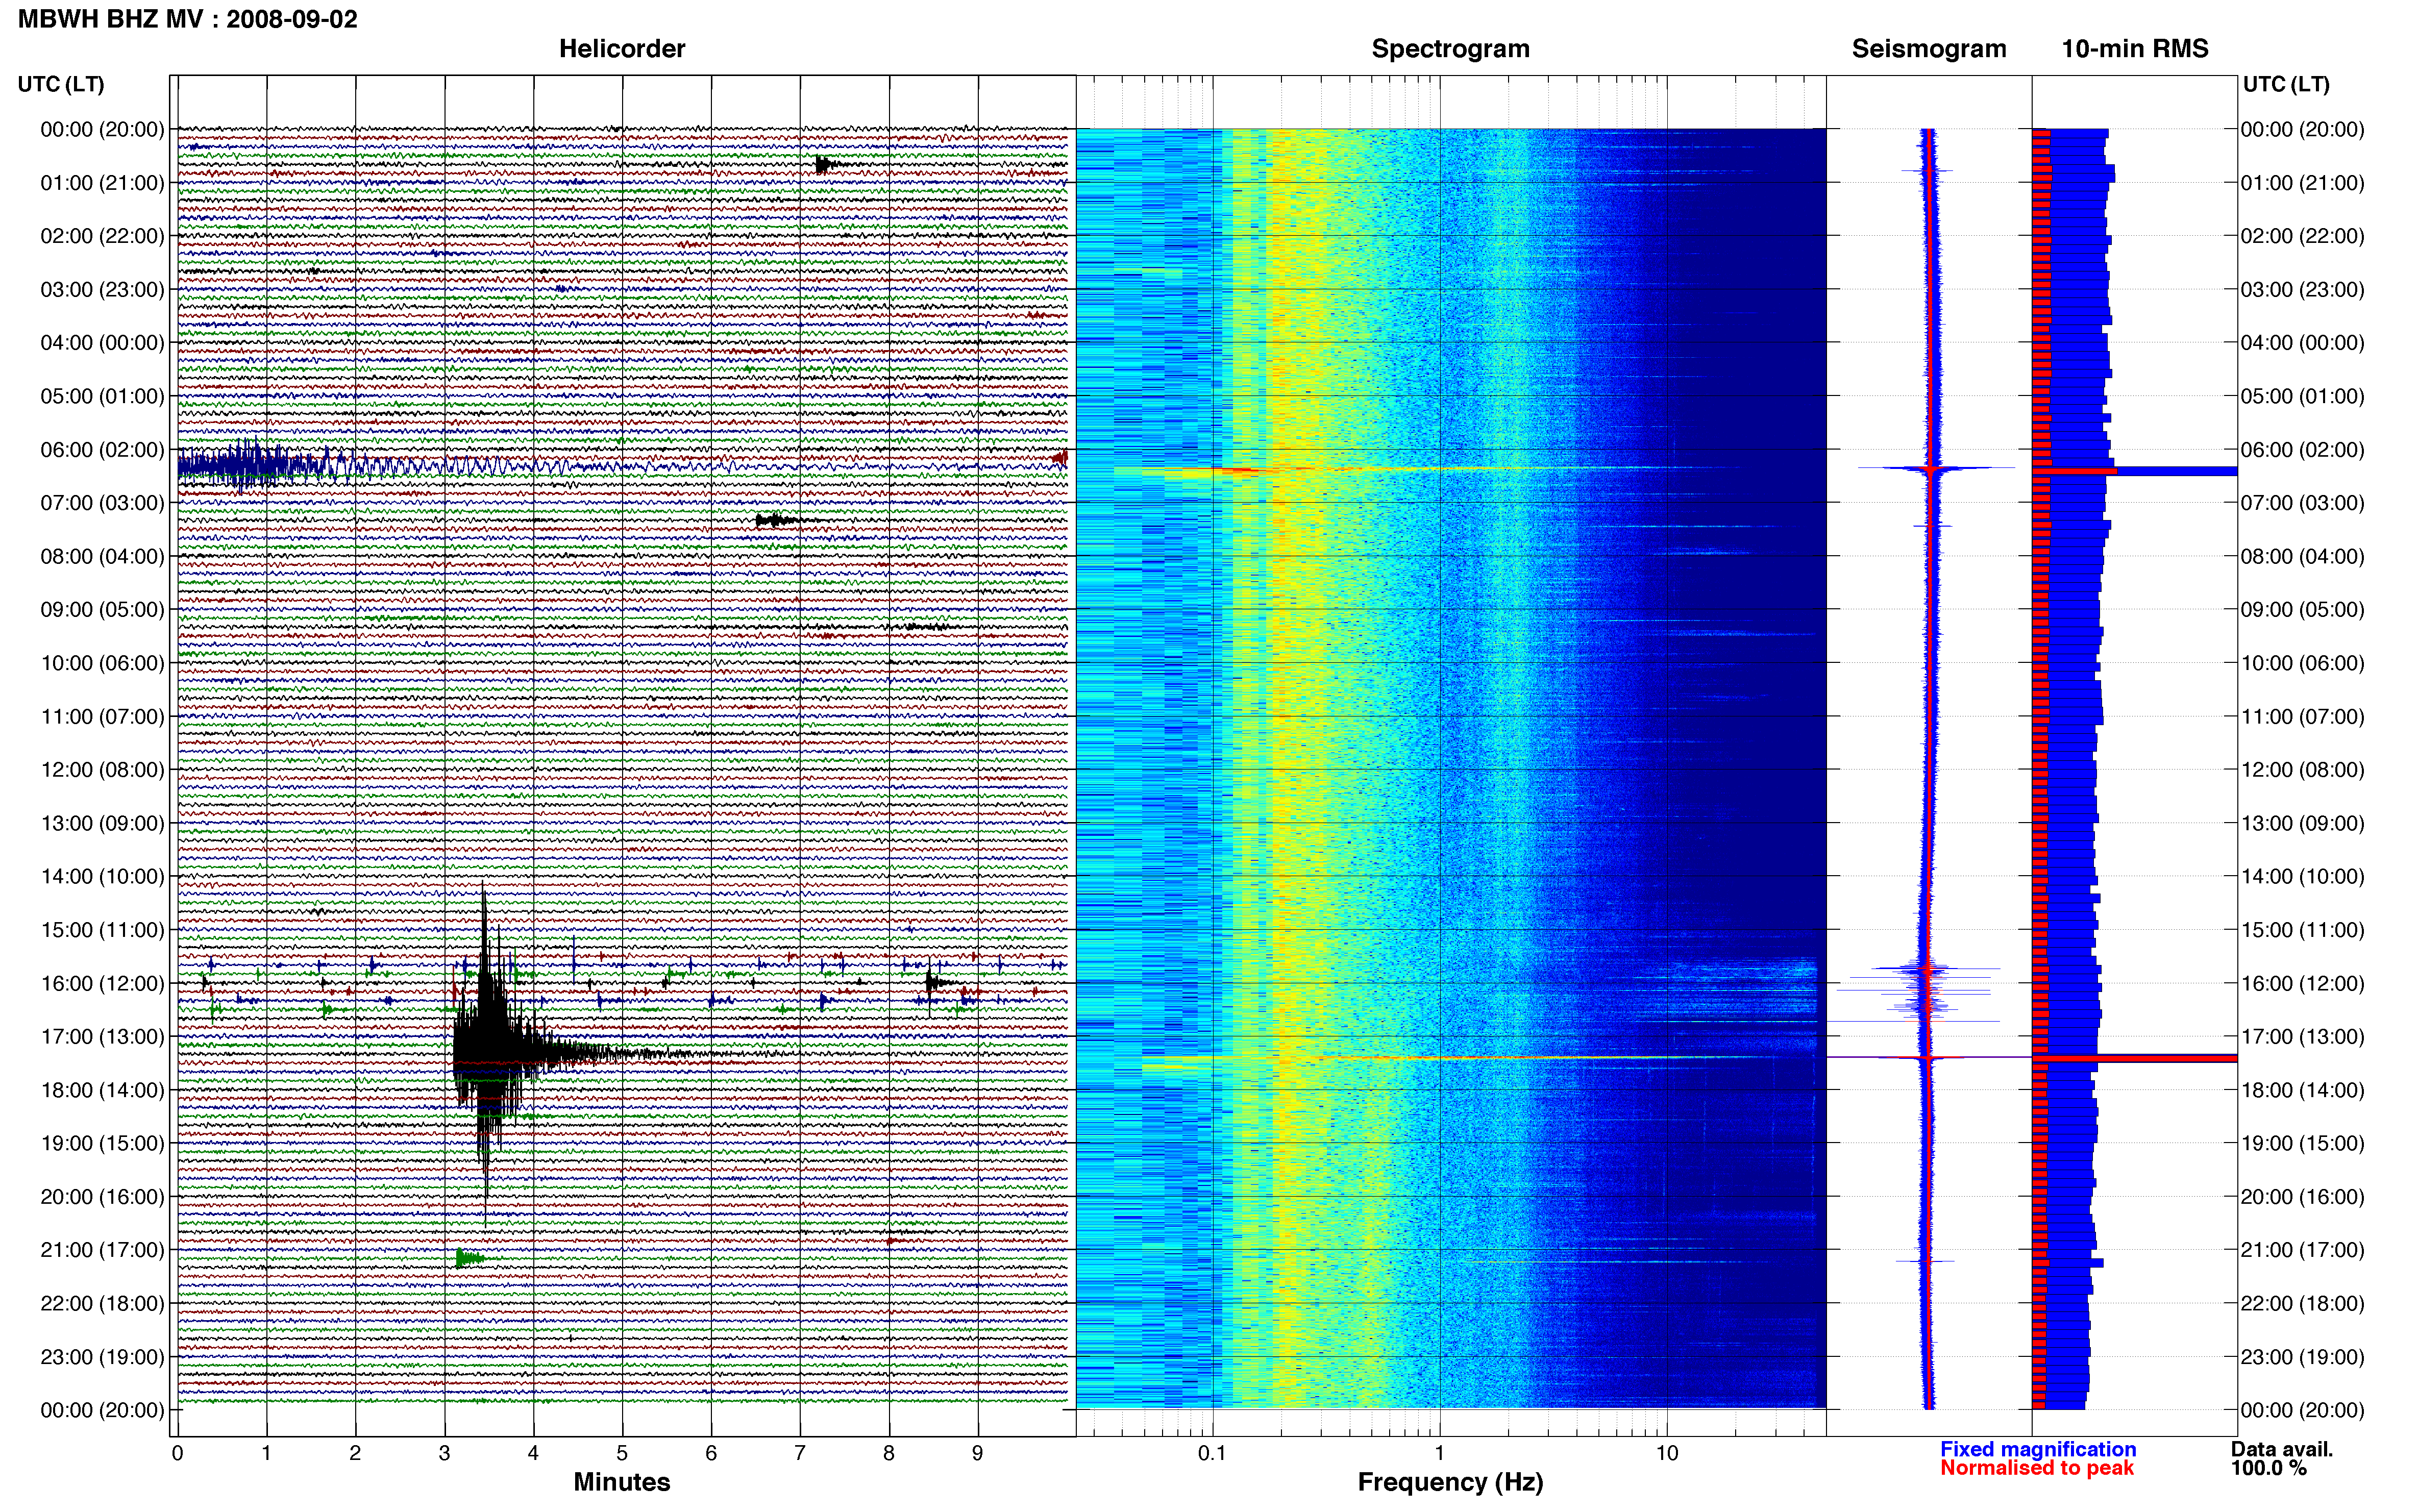
Task: Click the left 20:00 (16:00) time label
Action: (102, 1196)
